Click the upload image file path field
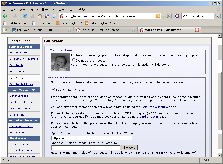 [x=86, y=147]
